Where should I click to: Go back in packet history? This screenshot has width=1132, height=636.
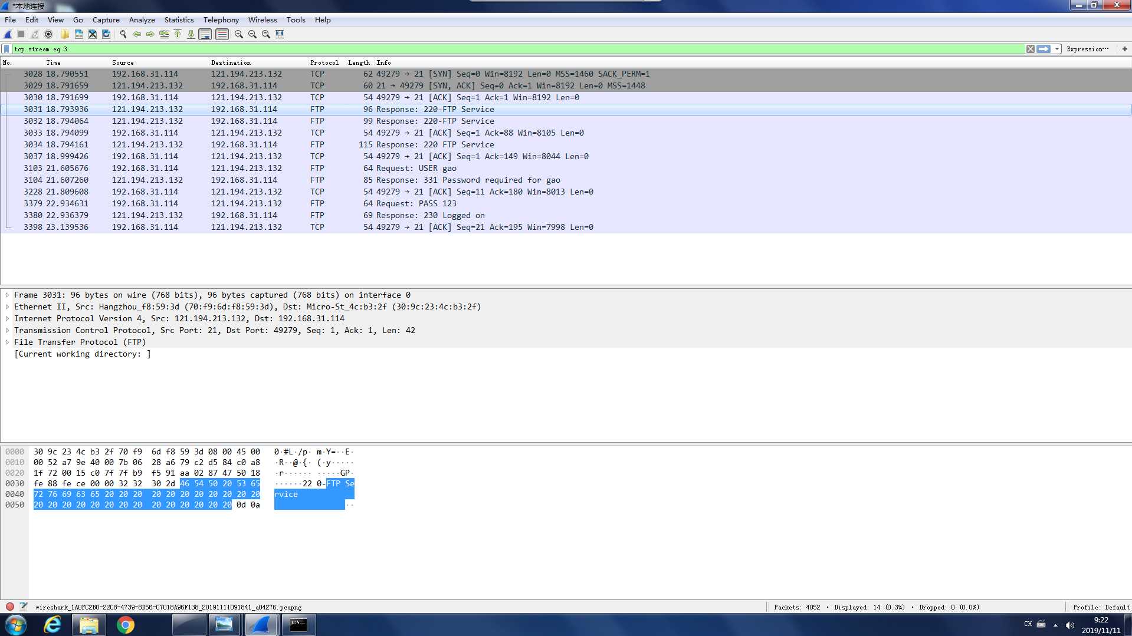[x=137, y=34]
